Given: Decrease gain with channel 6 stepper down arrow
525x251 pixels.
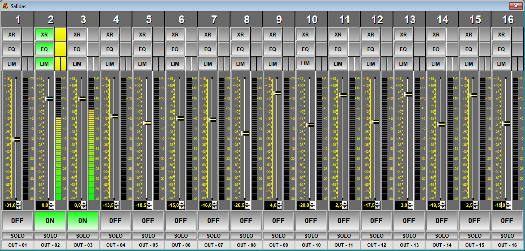Looking at the screenshot, I should pyautogui.click(x=182, y=208).
